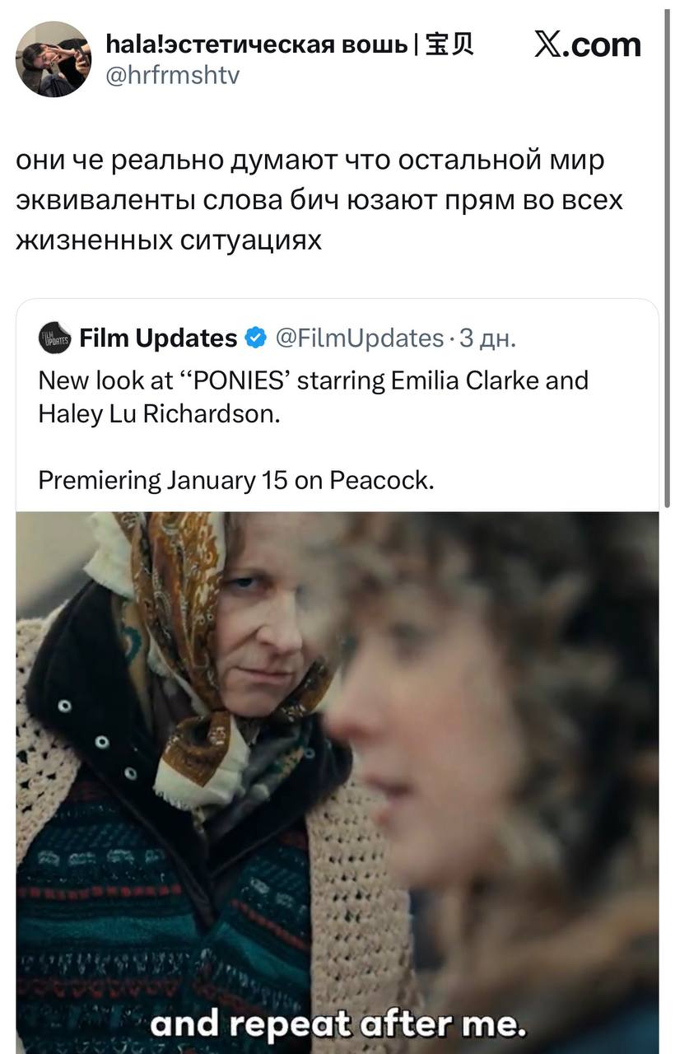Open the hala! user profile avatar

[x=54, y=59]
